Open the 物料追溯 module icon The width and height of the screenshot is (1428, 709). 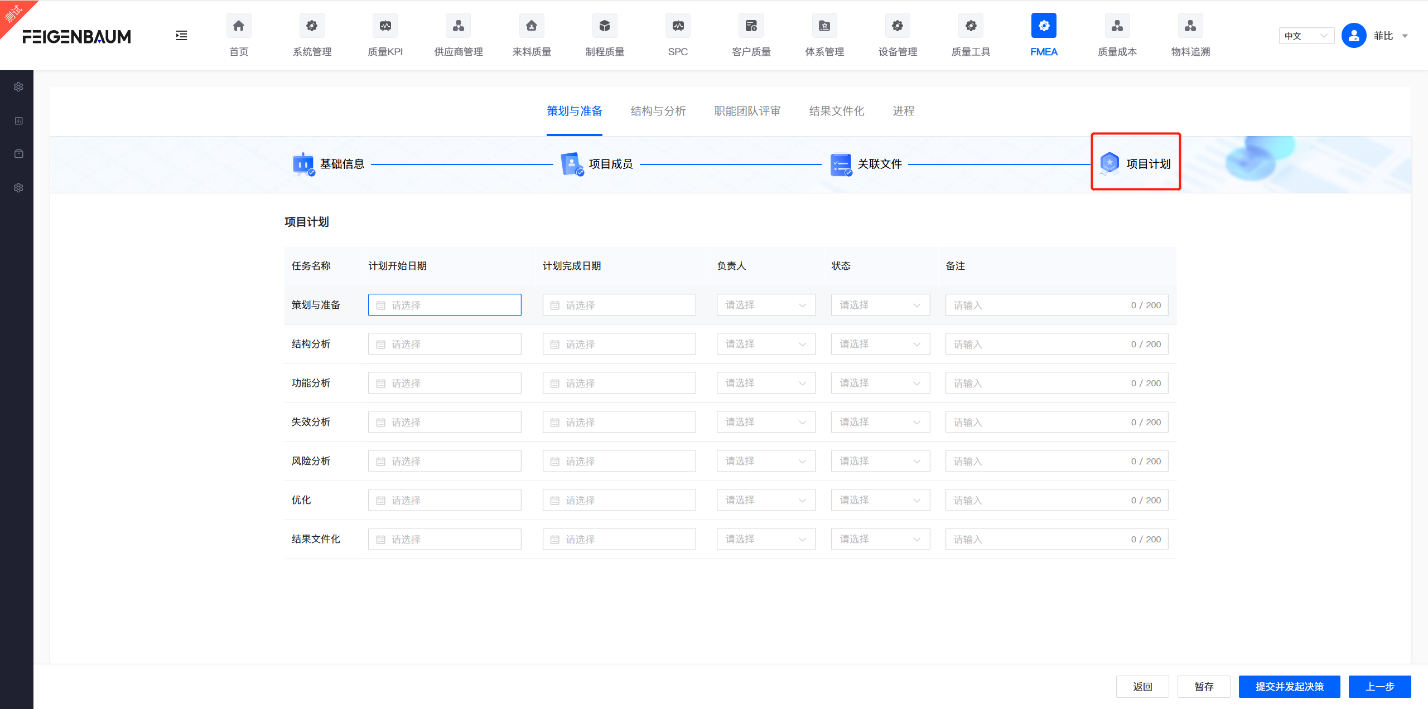tap(1190, 25)
